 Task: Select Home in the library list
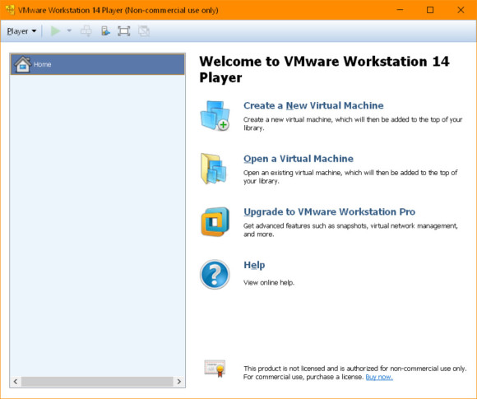pos(97,64)
